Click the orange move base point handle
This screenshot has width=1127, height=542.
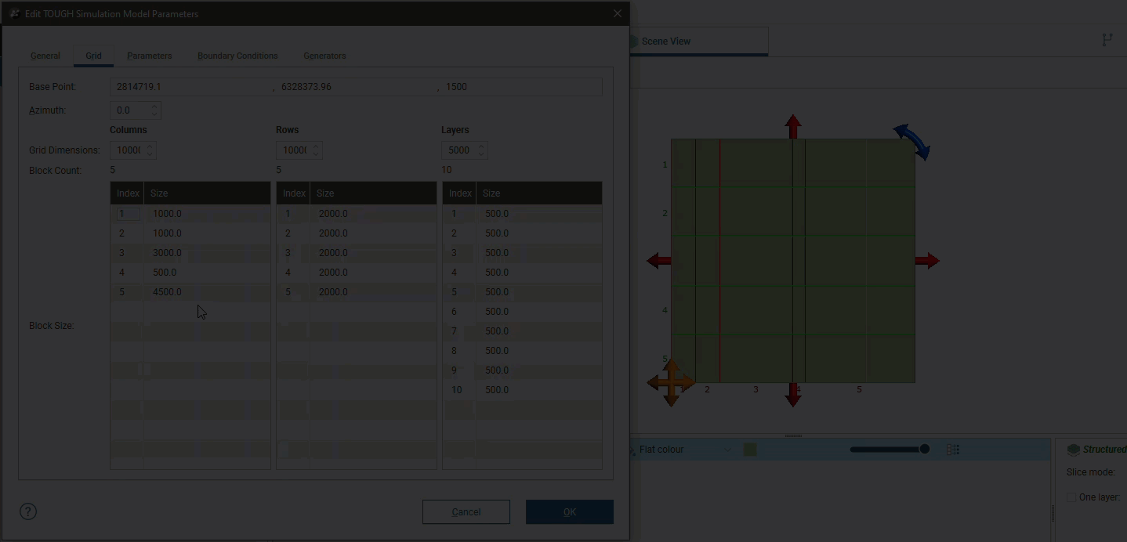tap(671, 382)
